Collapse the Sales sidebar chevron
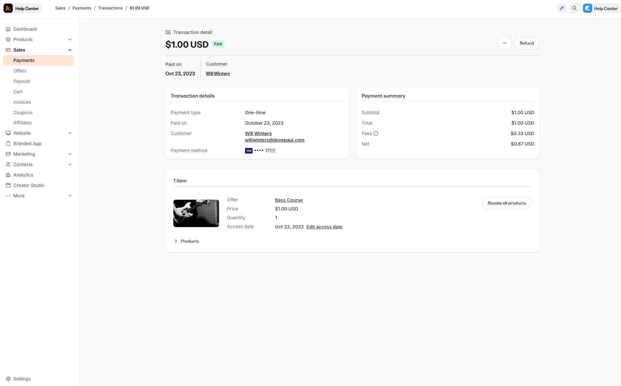 [70, 50]
